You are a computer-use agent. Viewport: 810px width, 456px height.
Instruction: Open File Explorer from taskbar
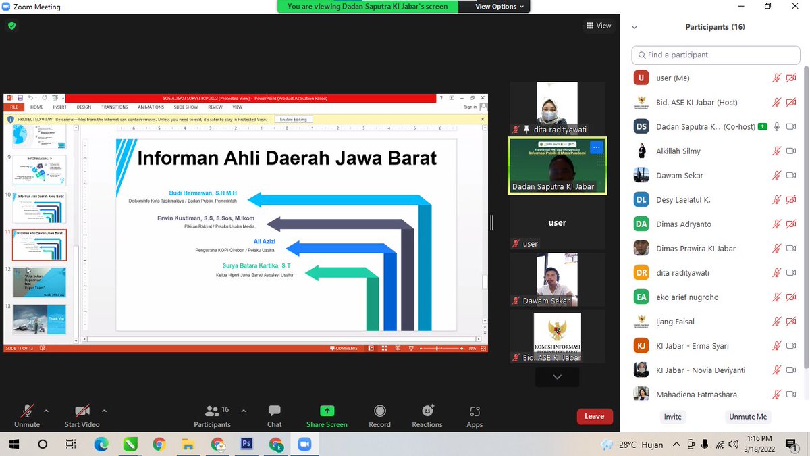click(188, 445)
